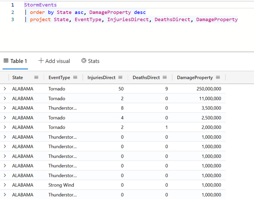Sort by the State column header

[17, 78]
